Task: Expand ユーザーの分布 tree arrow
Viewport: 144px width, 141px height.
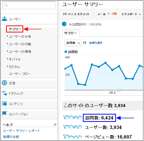Action: pyautogui.click(x=7, y=36)
